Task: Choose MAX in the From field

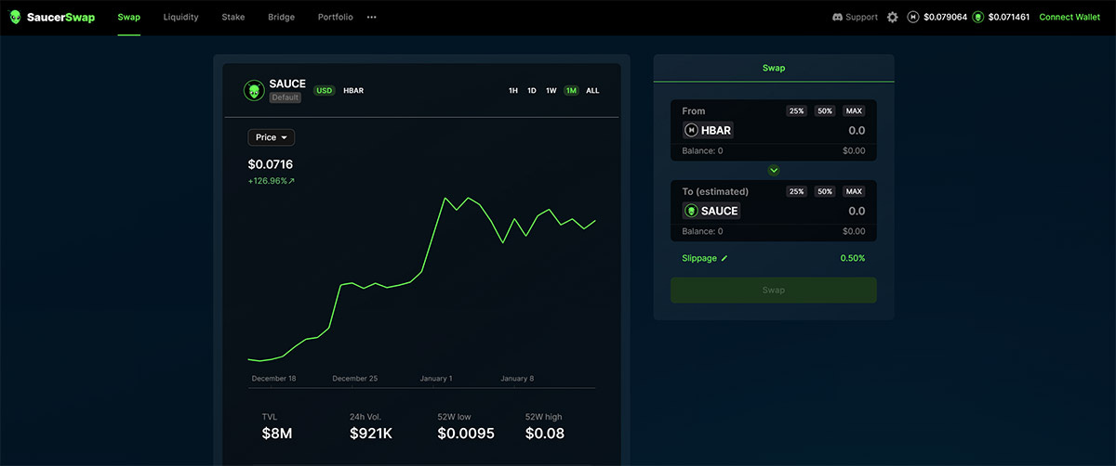Action: tap(854, 110)
